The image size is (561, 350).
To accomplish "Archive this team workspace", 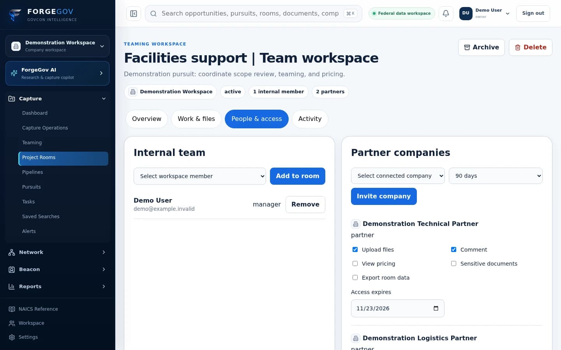I will pyautogui.click(x=482, y=47).
